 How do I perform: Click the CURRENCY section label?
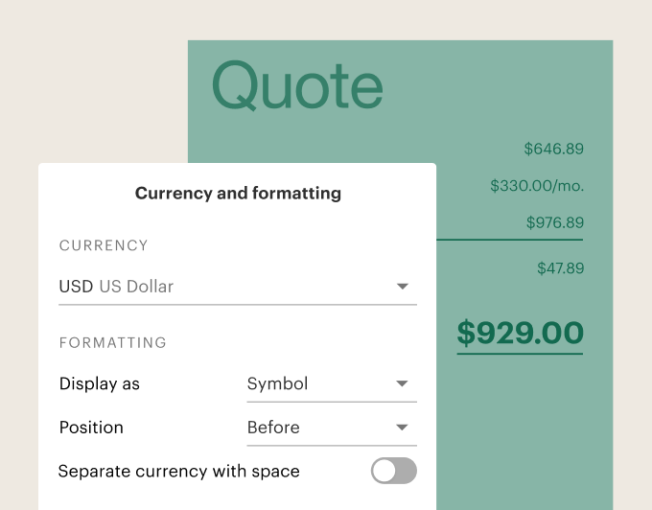[x=104, y=245]
